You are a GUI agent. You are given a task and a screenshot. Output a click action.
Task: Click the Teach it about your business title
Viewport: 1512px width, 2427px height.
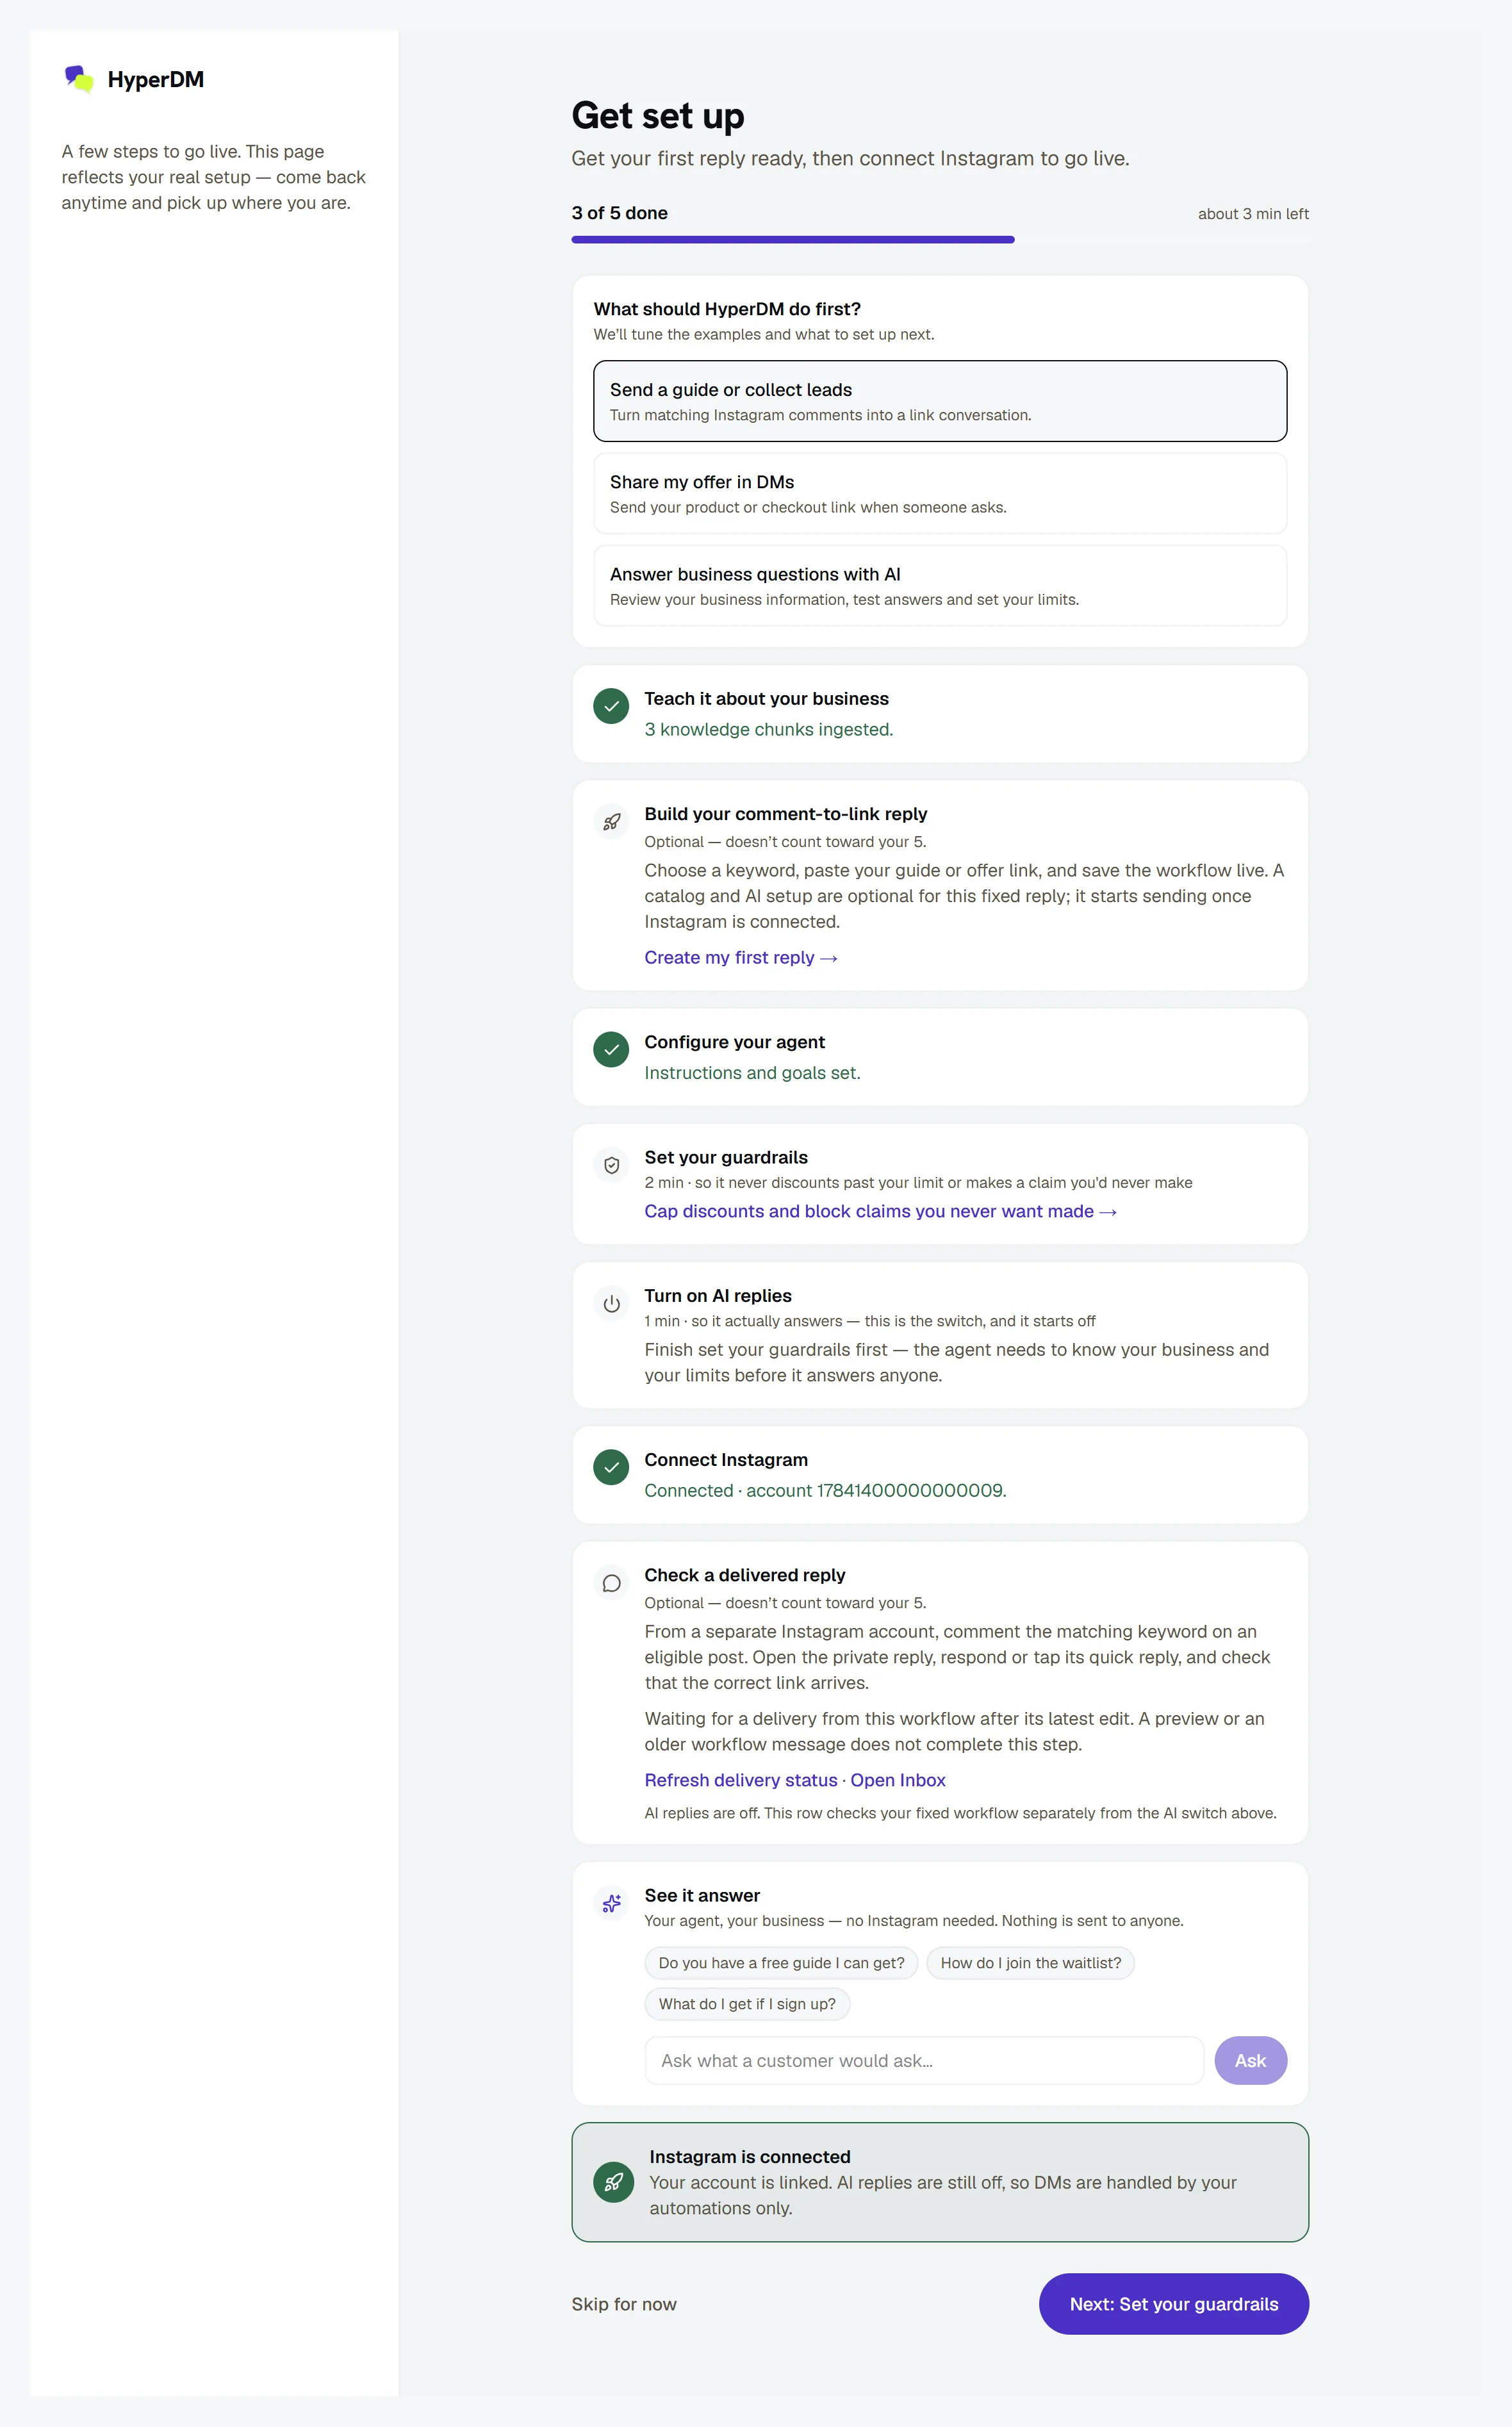coord(766,699)
